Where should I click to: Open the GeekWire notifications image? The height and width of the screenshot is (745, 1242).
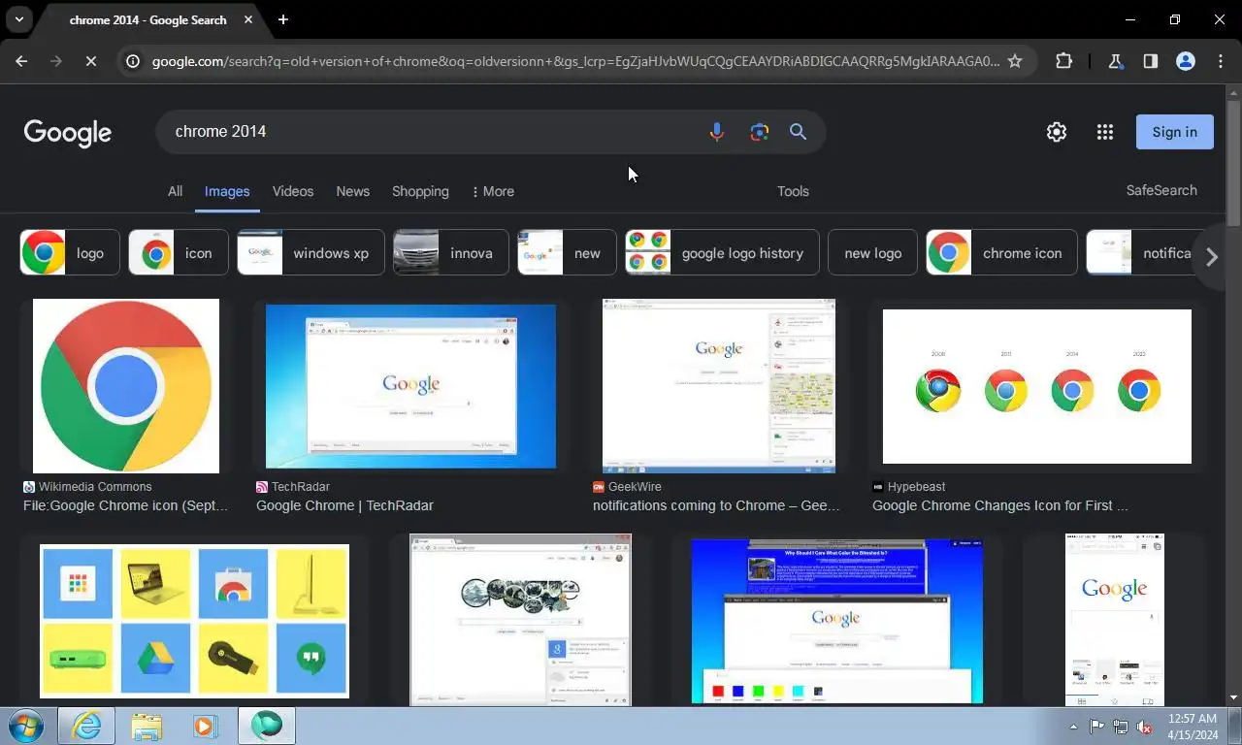pos(719,386)
